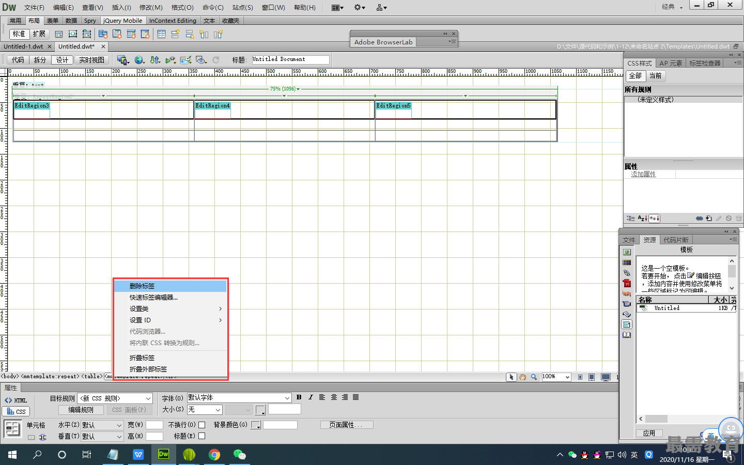Choose 删除标签 from the context menu
The image size is (744, 465).
(x=171, y=286)
